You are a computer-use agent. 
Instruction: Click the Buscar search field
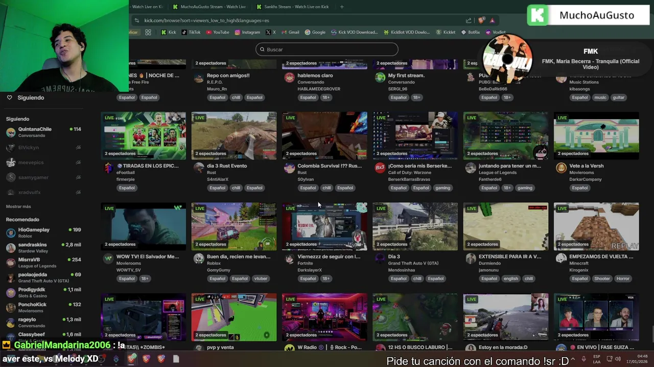327,49
